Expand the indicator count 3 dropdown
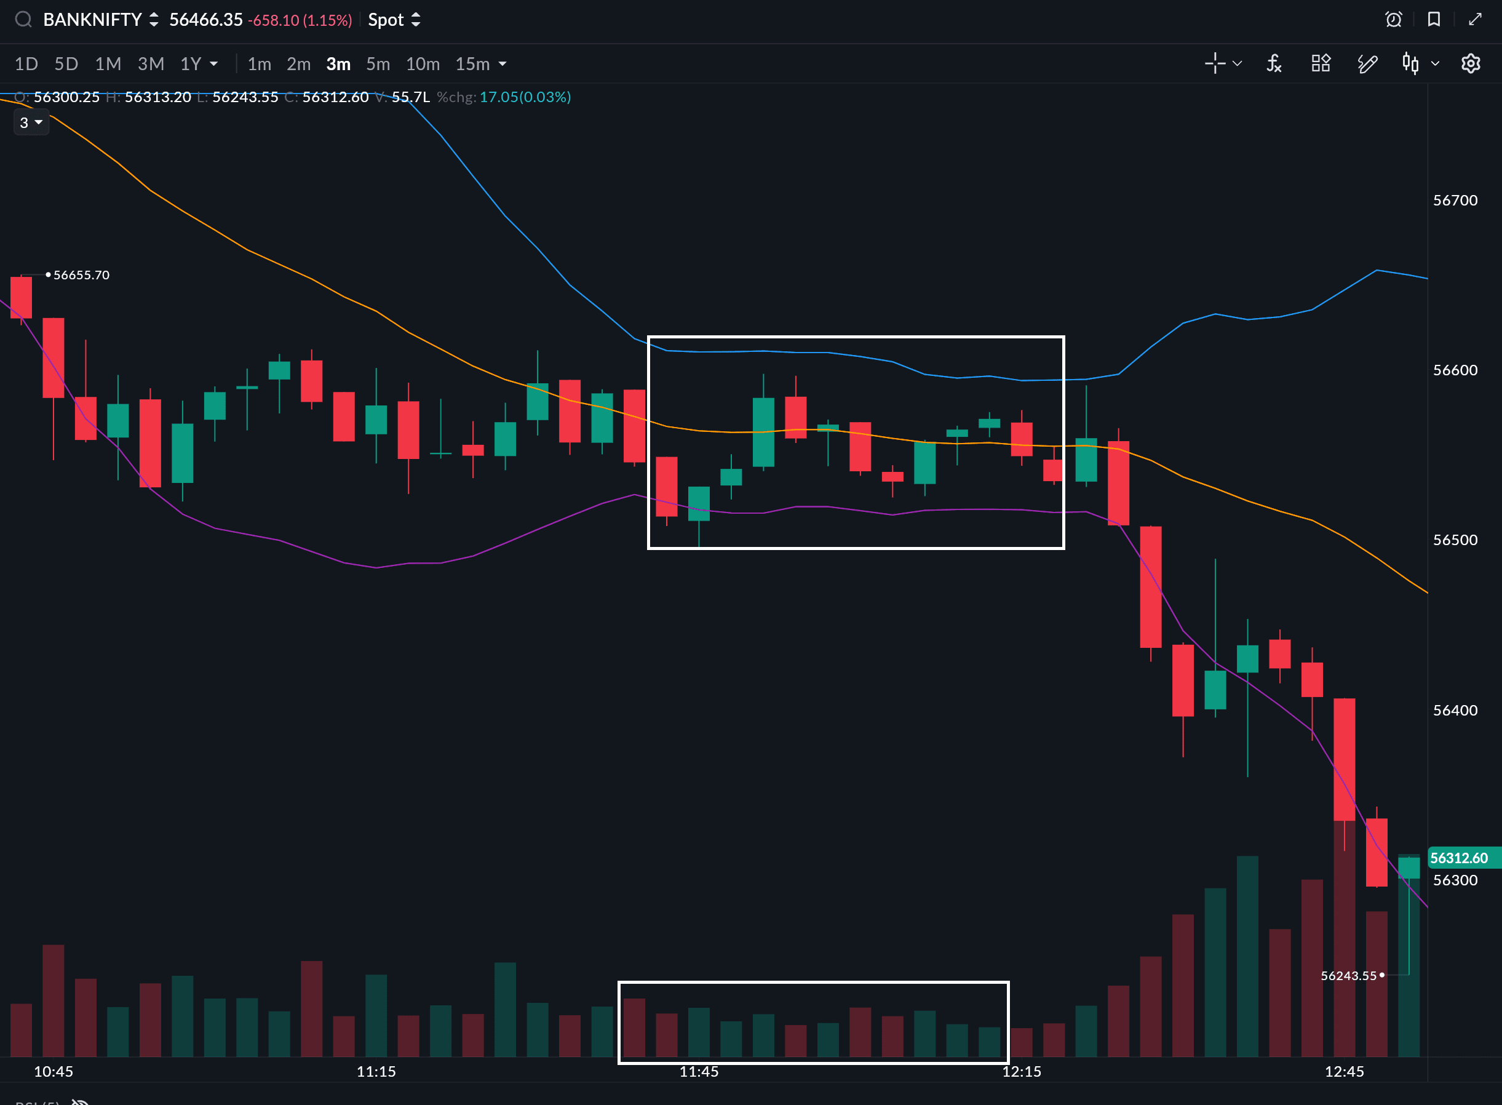The width and height of the screenshot is (1502, 1105). point(31,122)
